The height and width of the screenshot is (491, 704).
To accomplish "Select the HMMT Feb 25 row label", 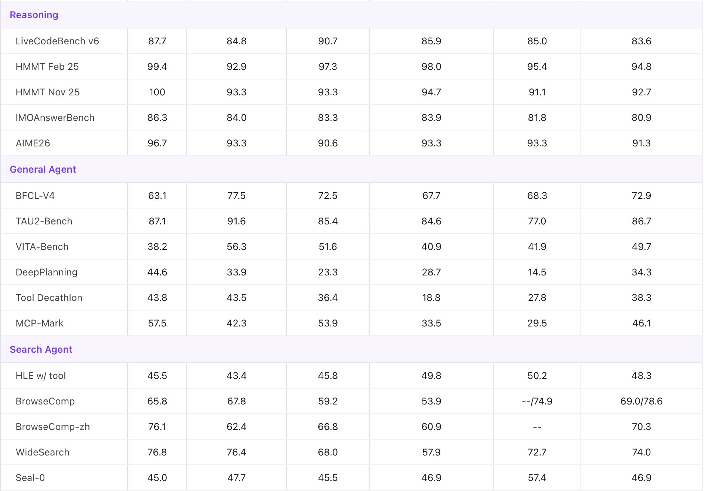I will coord(47,67).
